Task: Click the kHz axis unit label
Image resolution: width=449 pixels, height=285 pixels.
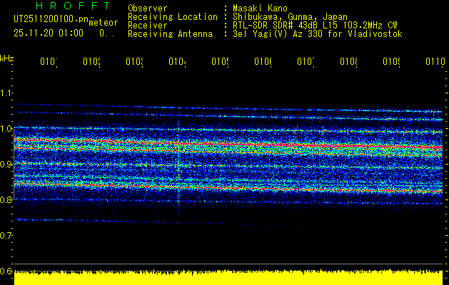Action: [x=6, y=58]
